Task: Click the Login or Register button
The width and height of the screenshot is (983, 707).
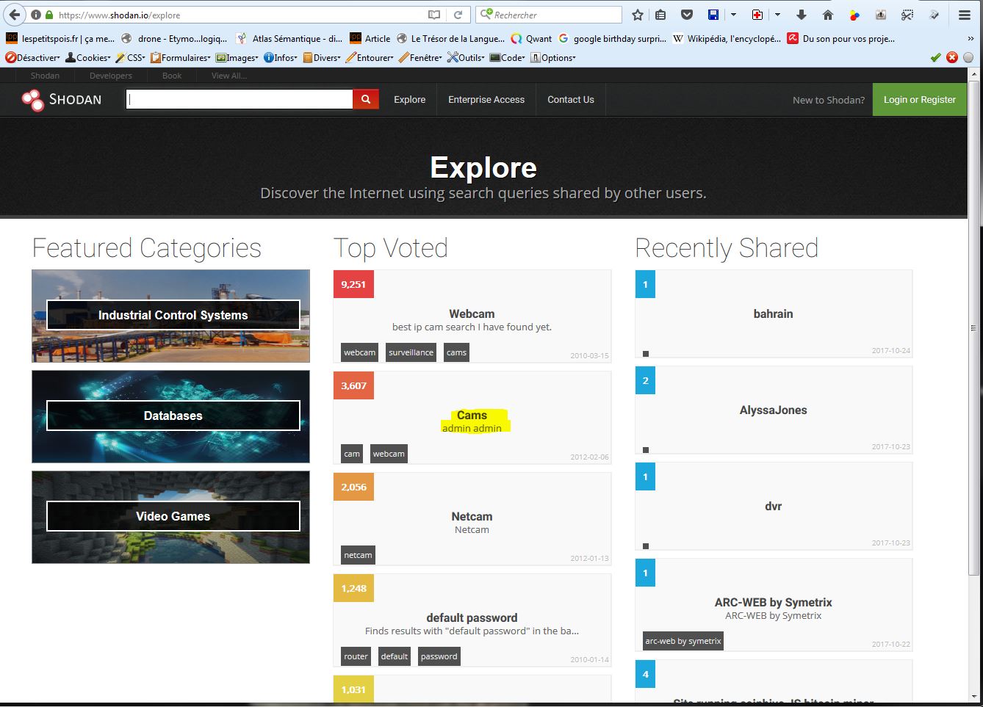Action: (x=919, y=100)
